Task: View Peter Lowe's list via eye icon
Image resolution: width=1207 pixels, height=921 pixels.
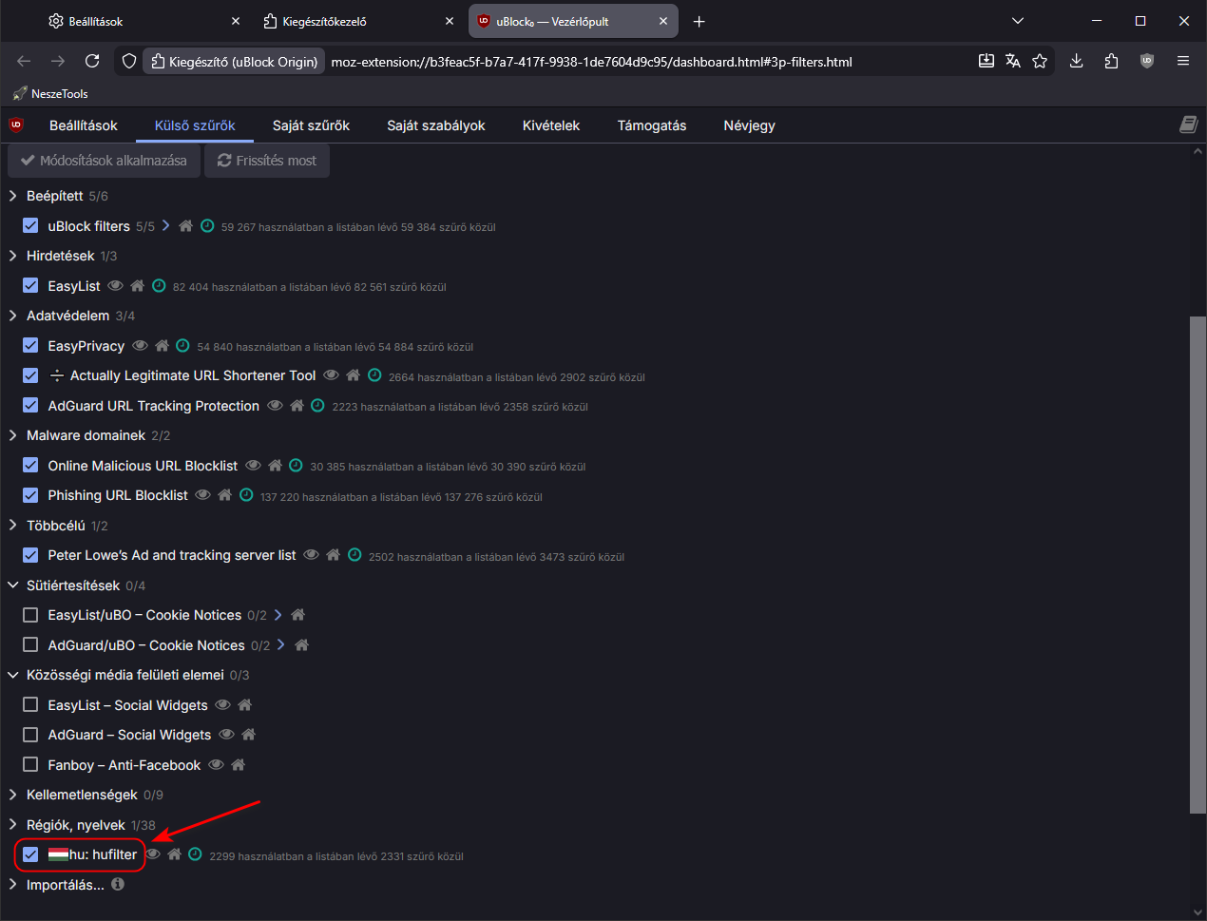Action: [311, 555]
